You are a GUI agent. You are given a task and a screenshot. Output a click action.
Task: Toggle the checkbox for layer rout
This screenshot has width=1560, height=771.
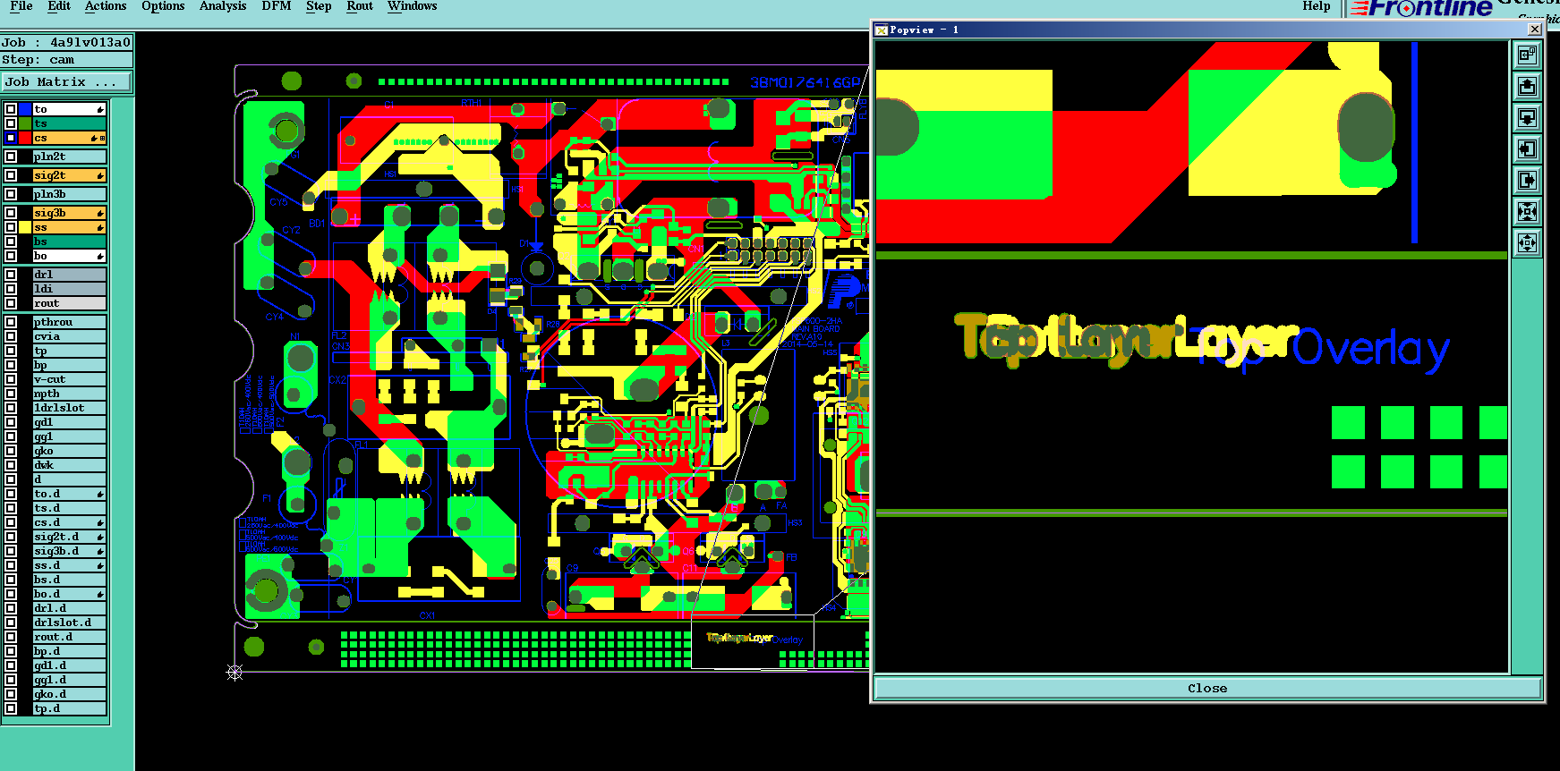pos(11,303)
